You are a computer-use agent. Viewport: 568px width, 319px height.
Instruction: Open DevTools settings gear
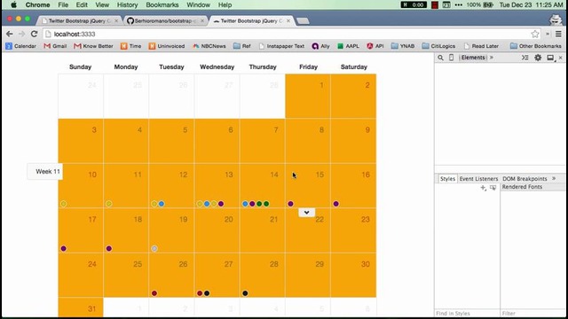[538, 58]
